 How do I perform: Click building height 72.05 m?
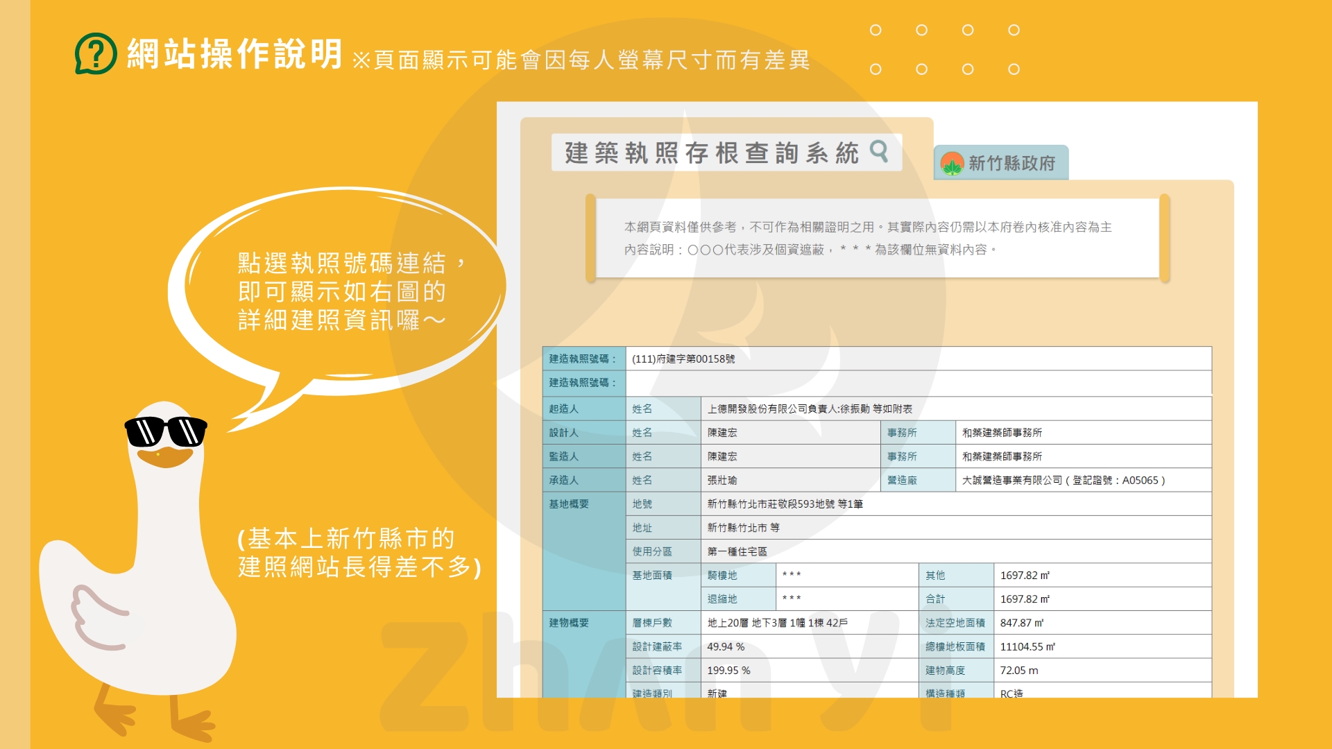[x=1019, y=670]
